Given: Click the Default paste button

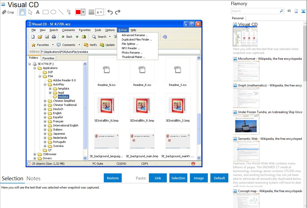Looking at the screenshot, I should point(219,178).
